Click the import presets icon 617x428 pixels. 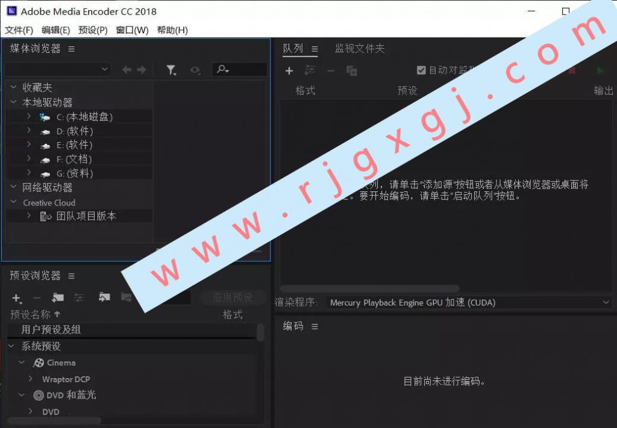(104, 297)
